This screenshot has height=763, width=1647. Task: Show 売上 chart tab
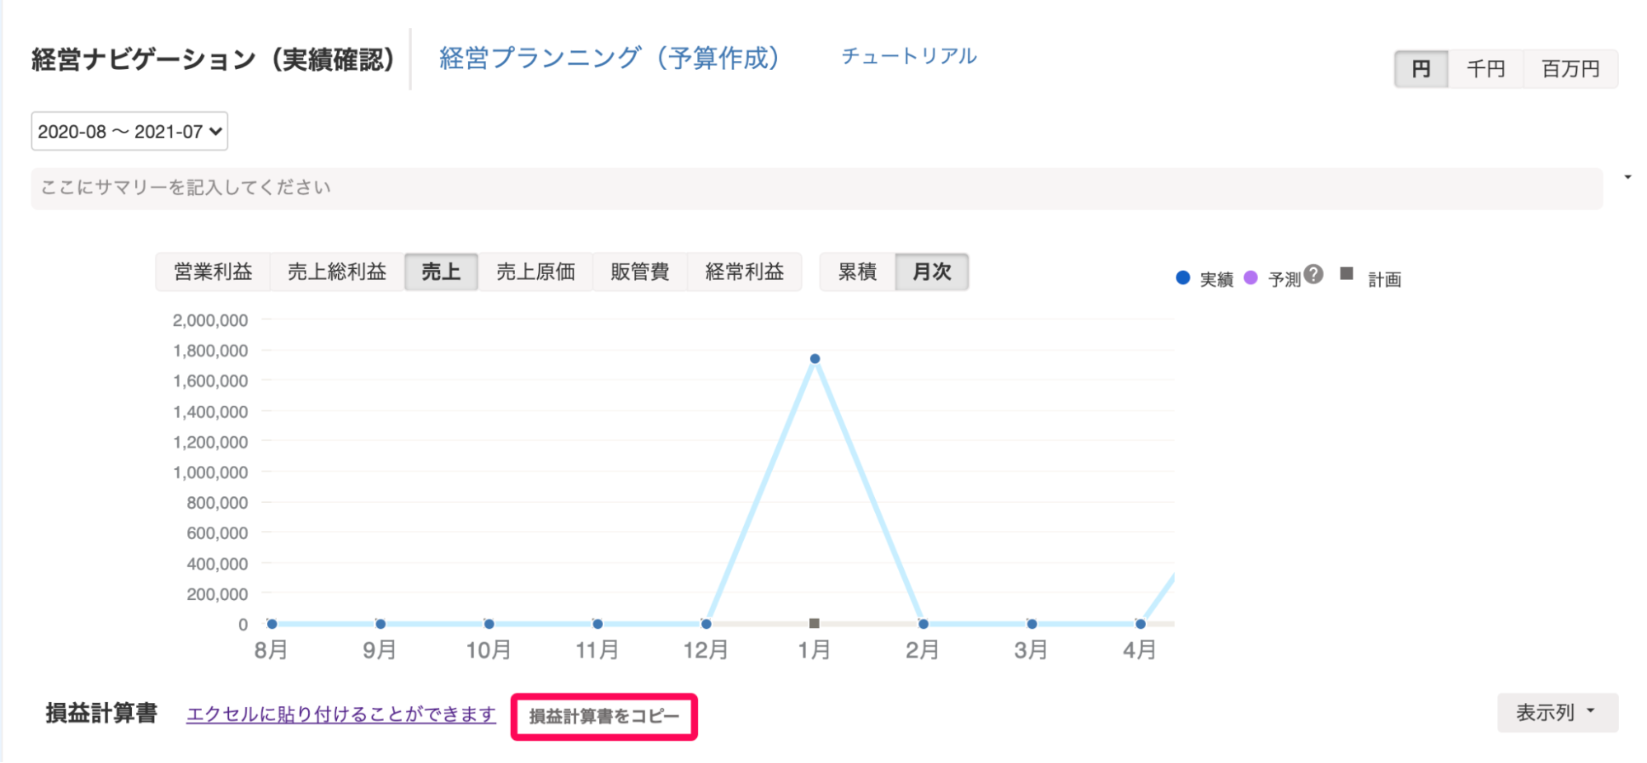(441, 272)
